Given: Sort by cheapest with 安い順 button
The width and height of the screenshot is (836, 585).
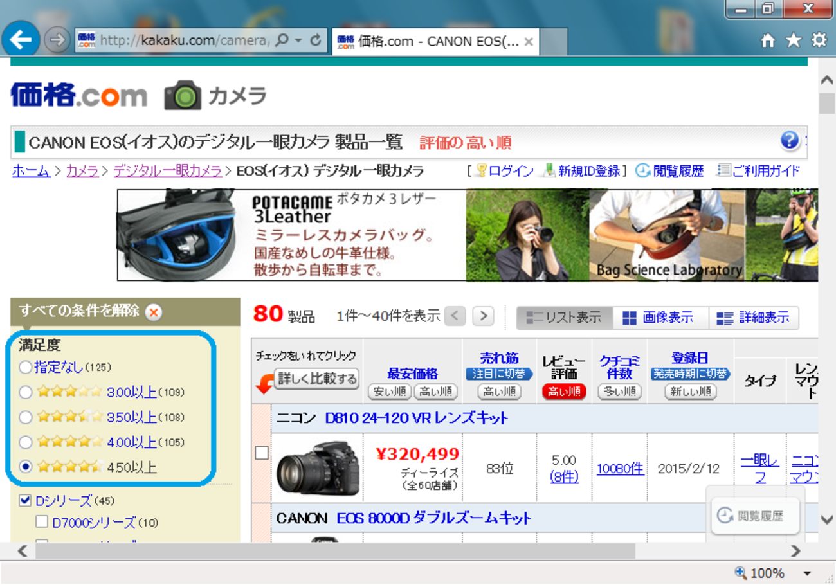Looking at the screenshot, I should click(x=390, y=391).
